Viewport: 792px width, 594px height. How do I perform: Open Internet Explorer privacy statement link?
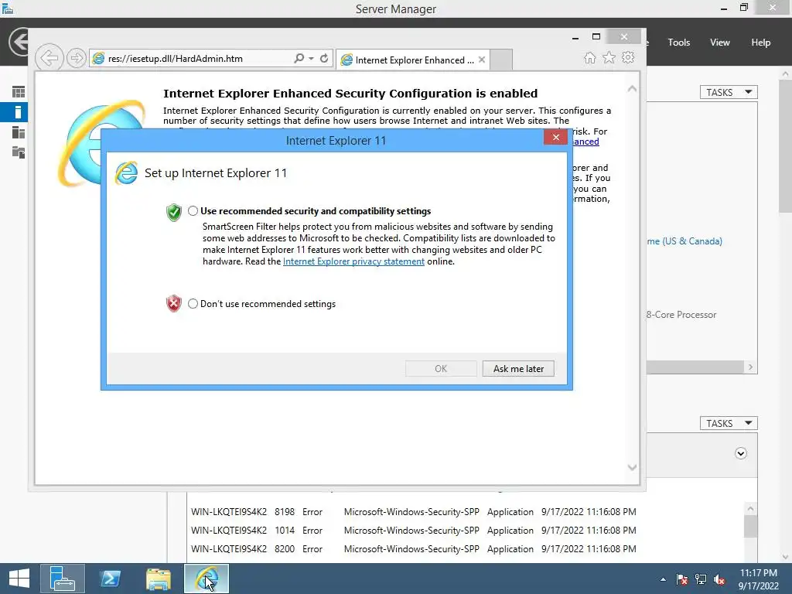click(x=353, y=261)
